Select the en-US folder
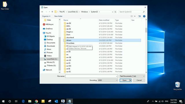 tap(69, 60)
